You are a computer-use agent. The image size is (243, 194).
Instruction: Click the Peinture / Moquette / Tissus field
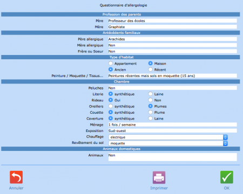pyautogui.click(x=172, y=76)
